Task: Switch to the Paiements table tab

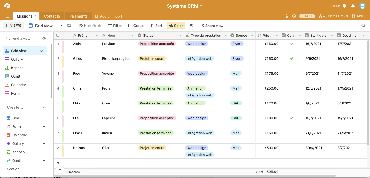Action: [x=78, y=16]
